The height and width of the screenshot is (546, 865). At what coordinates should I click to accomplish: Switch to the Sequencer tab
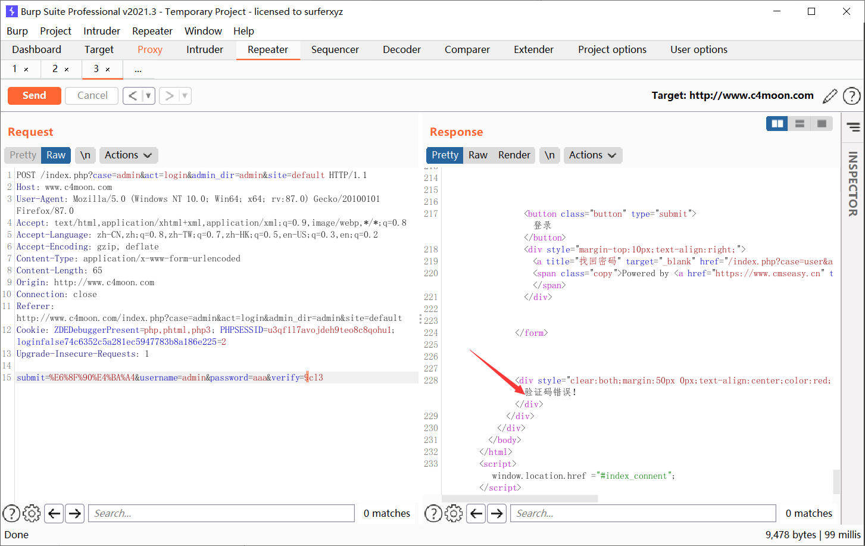click(x=335, y=50)
